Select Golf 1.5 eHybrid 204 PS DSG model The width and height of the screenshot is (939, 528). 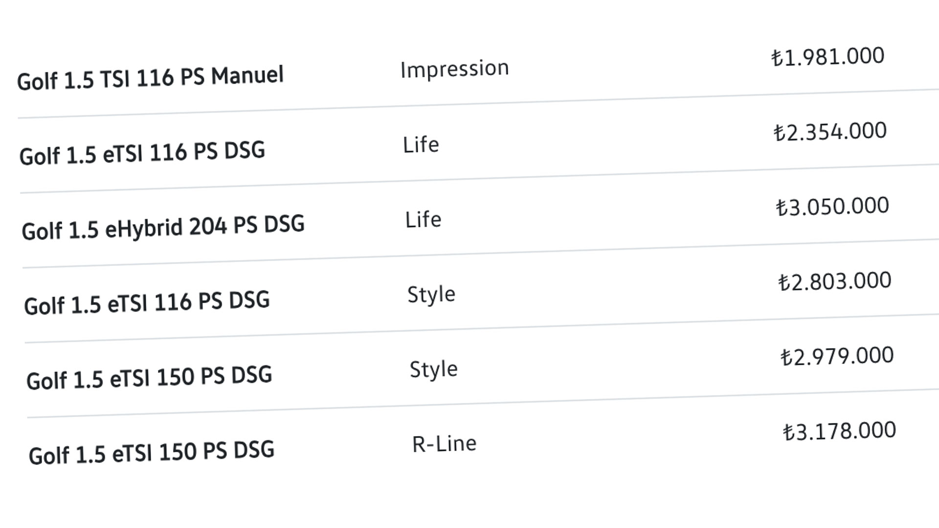coord(163,227)
